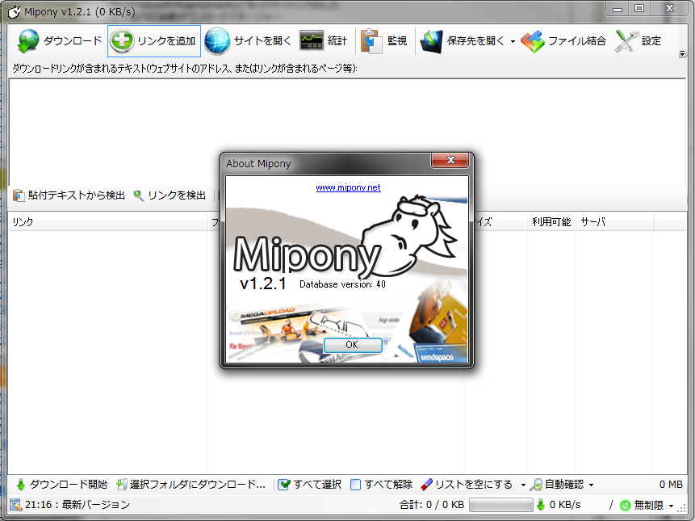
Task: Click the Mipony app icon in title bar
Action: click(15, 12)
